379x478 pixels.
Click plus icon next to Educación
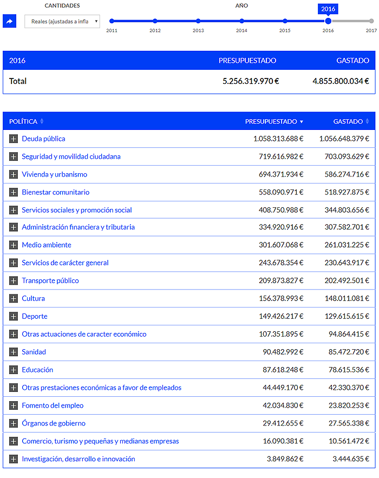point(14,370)
